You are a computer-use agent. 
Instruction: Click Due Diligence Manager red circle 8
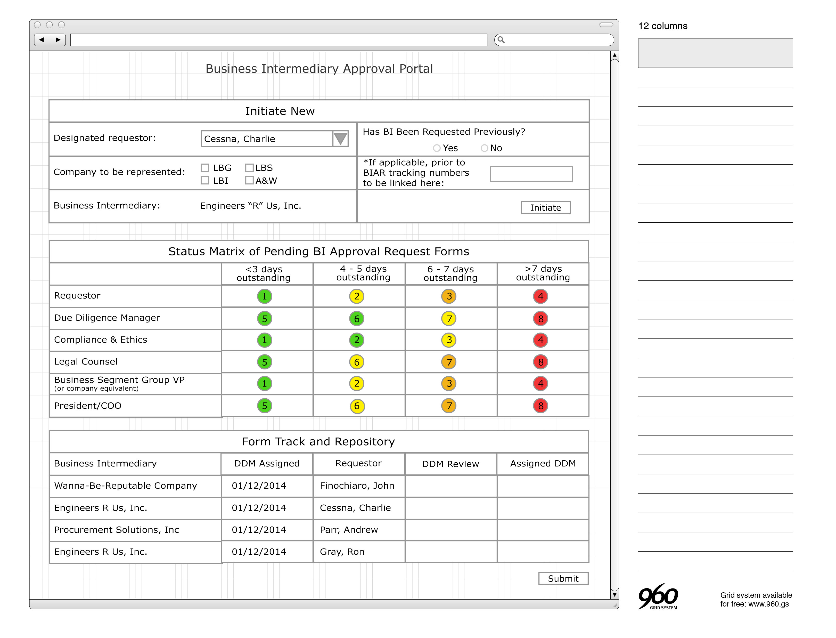point(541,319)
